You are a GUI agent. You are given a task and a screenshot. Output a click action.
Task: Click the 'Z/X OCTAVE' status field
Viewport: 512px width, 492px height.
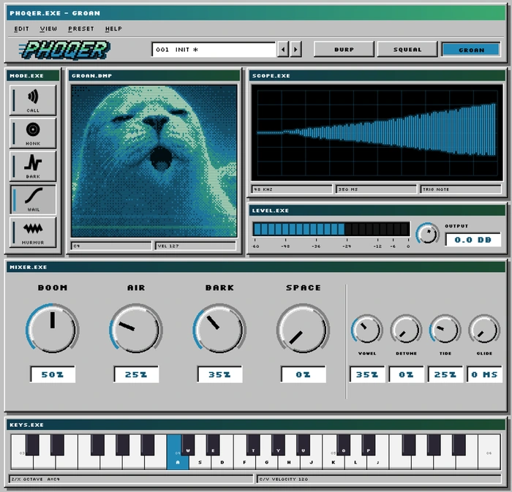131,479
